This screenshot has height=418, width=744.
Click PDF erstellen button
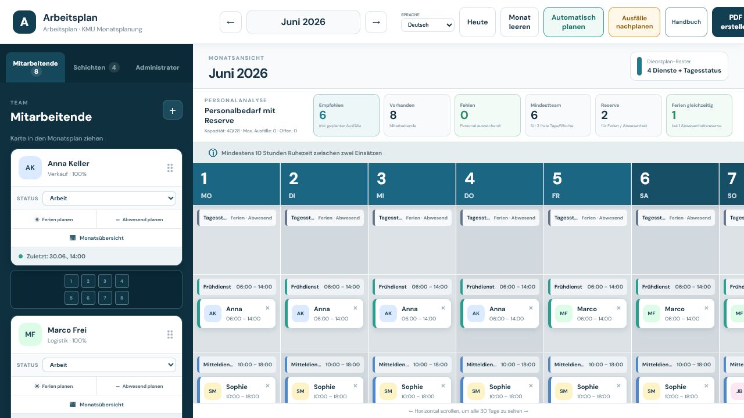tap(728, 22)
